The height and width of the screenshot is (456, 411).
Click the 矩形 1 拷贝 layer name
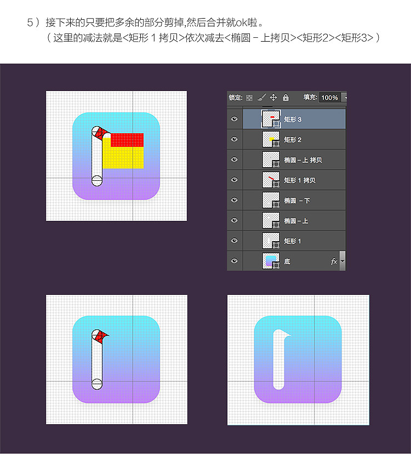(300, 180)
